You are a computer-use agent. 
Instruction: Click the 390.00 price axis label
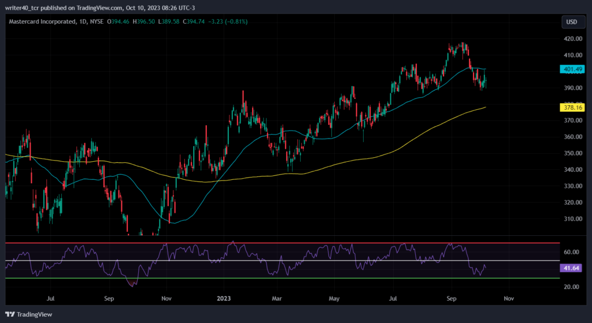573,88
